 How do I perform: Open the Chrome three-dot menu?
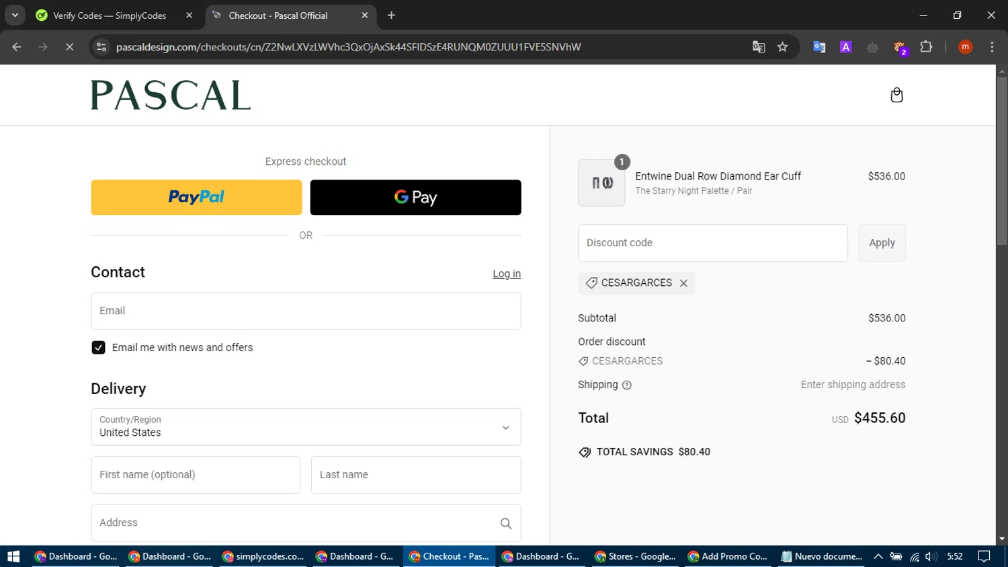point(992,47)
